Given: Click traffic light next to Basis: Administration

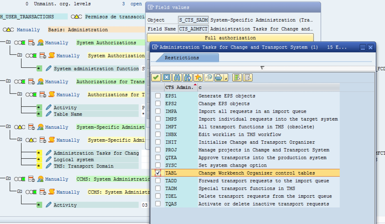Looking at the screenshot, I should [8, 30].
